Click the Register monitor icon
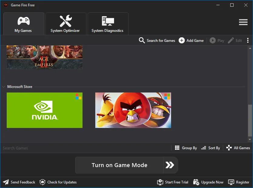253x188 pixels. click(x=231, y=182)
